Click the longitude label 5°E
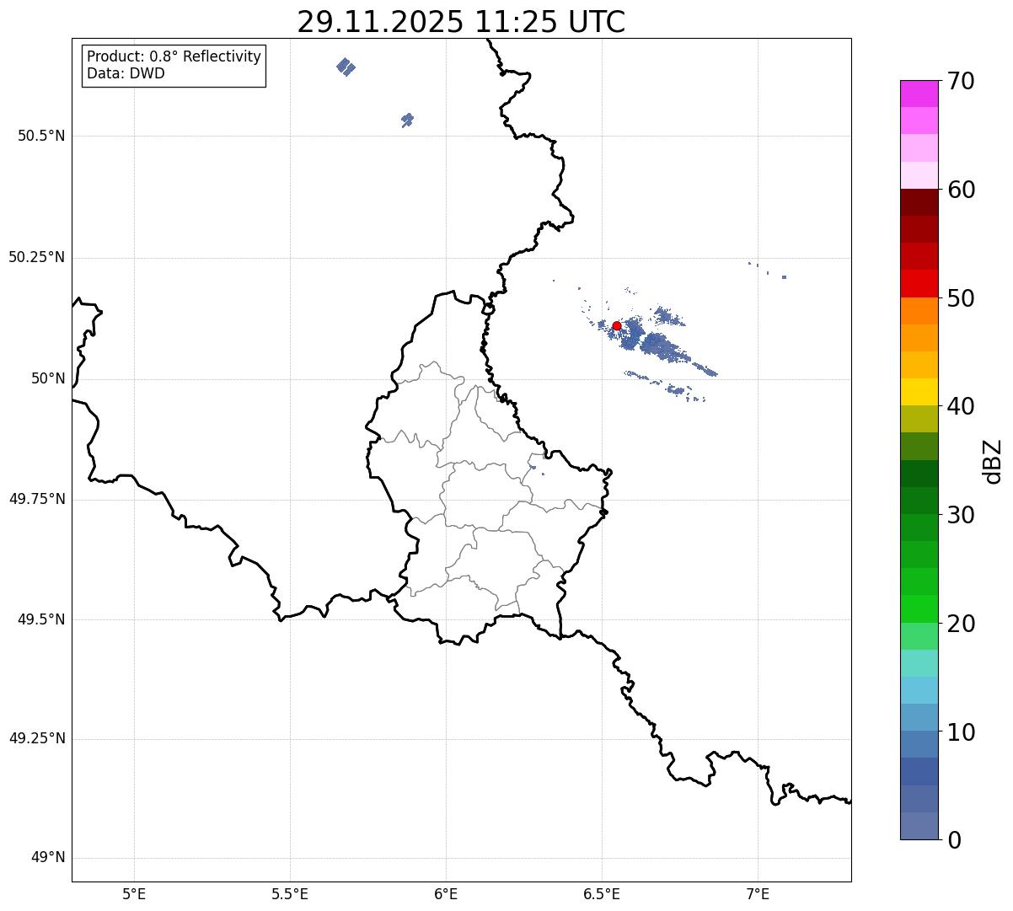The image size is (1013, 911). (134, 893)
